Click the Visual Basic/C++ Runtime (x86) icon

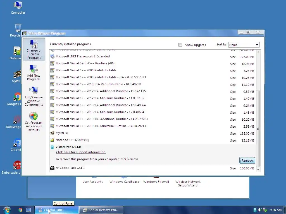[52, 63]
